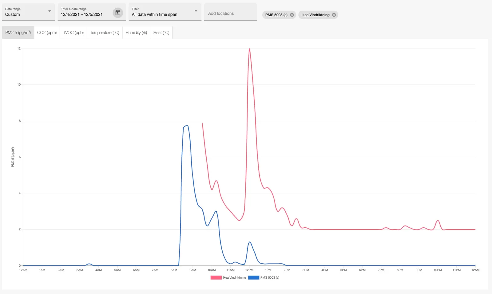Screen dimensions: 492x294
Task: Select the Humidity (%) tab
Action: tap(136, 33)
